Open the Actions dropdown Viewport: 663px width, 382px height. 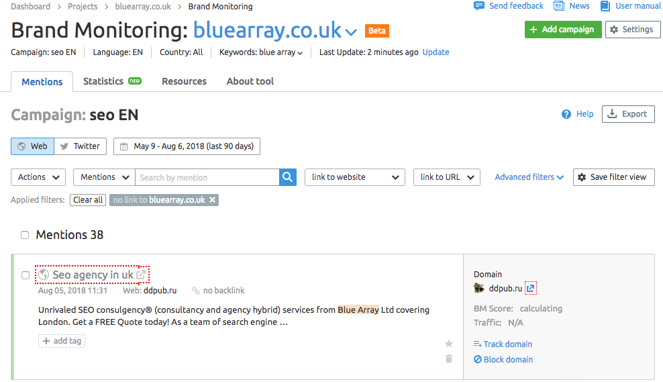[38, 177]
